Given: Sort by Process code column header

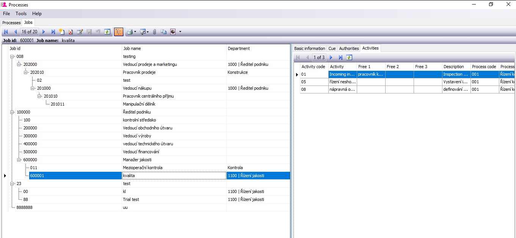Looking at the screenshot, I should [x=485, y=67].
